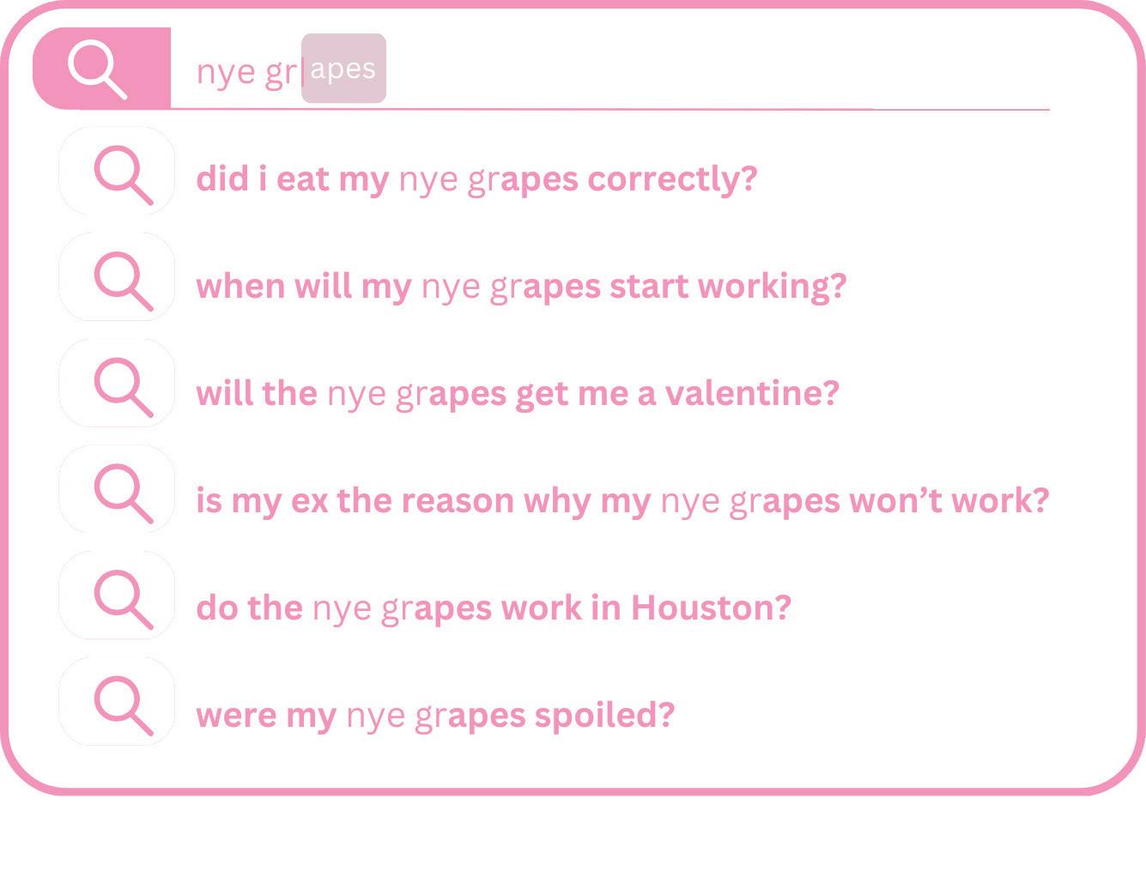Click magnifier beside 'do the nye grapes work in Houston?'
The width and height of the screenshot is (1146, 895).
coord(123,601)
